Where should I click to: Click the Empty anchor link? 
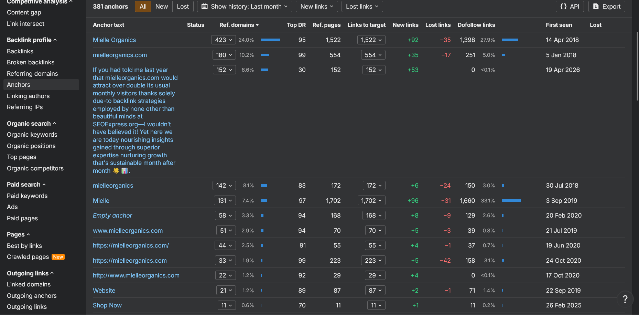(112, 216)
